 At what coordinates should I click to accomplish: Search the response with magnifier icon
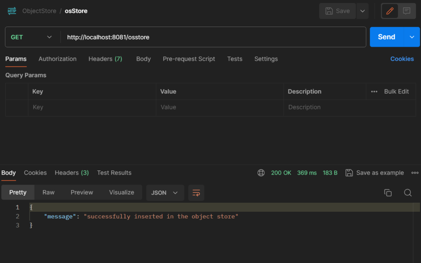click(x=407, y=193)
